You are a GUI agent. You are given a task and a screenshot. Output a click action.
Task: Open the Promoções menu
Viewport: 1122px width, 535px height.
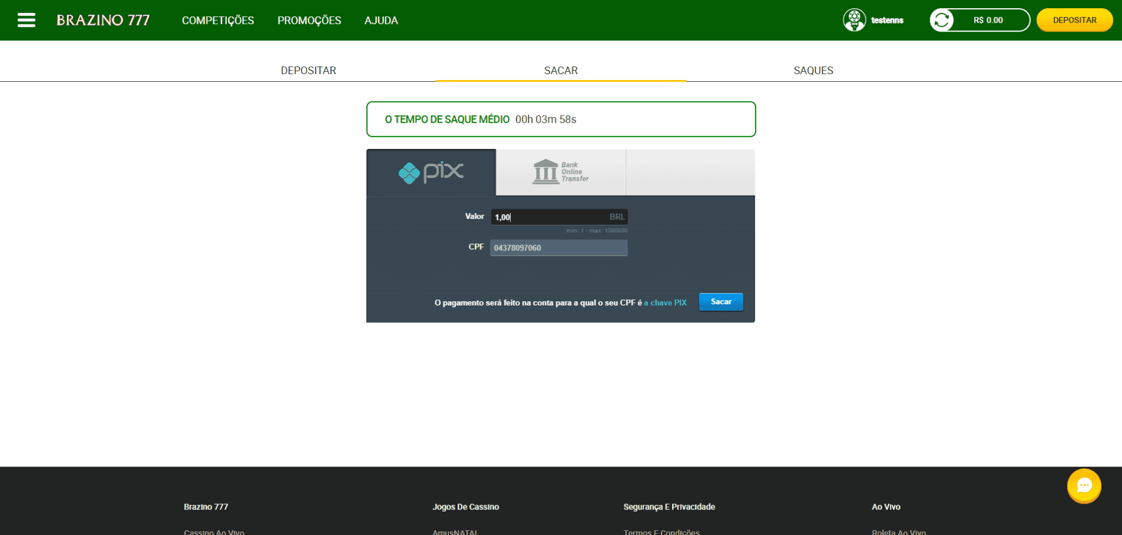point(309,20)
